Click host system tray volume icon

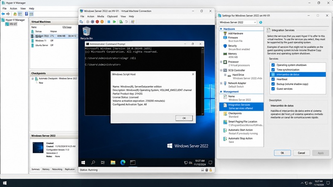(x=310, y=183)
